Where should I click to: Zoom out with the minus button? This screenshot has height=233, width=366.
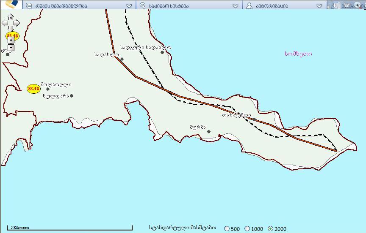11,48
